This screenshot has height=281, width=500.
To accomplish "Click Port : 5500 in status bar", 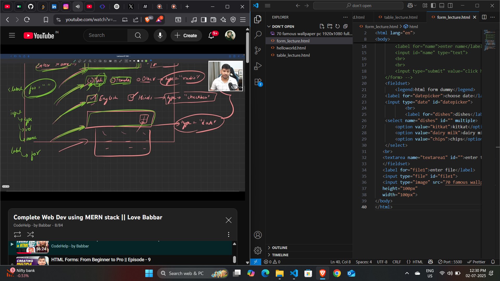I will click(450, 262).
